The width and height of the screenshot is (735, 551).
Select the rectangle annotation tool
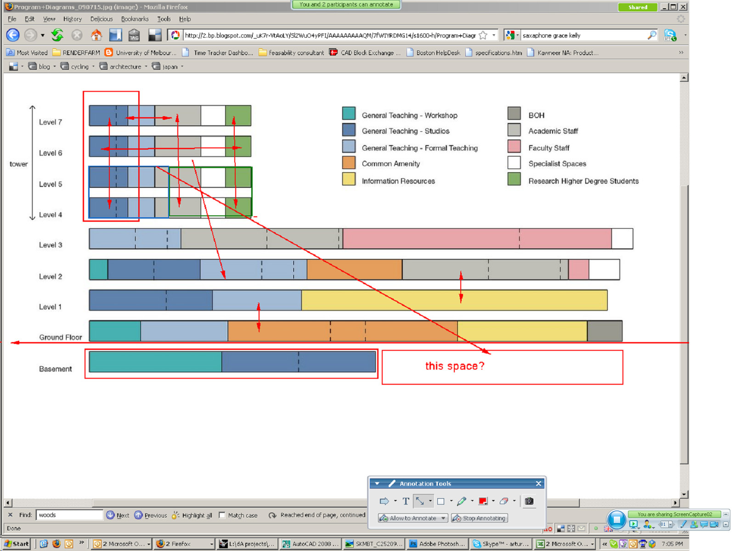tap(441, 501)
